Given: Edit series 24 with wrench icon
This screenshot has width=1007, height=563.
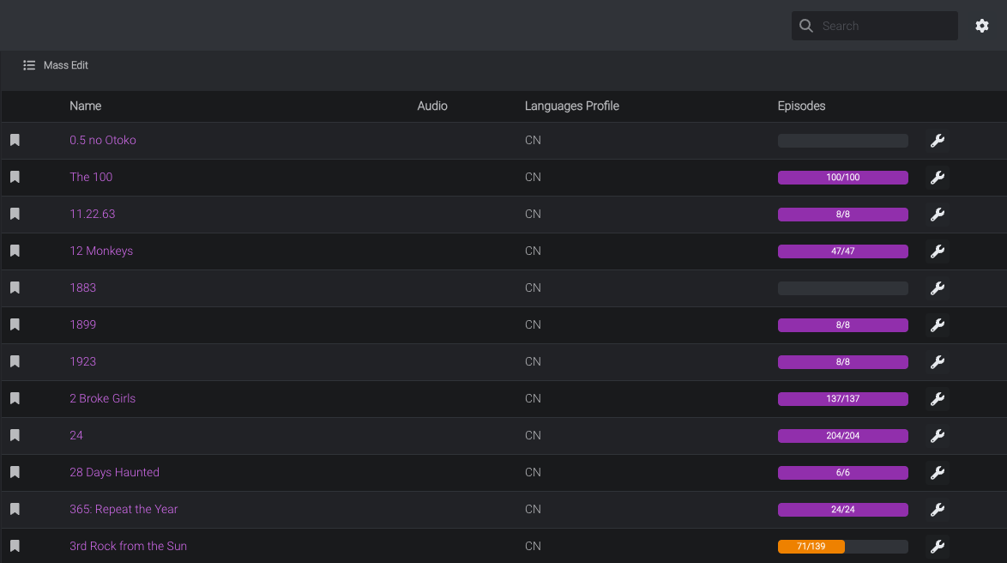Looking at the screenshot, I should click(x=937, y=436).
